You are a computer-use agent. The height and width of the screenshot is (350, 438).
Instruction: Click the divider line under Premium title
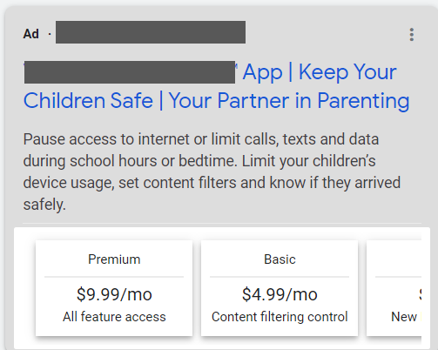pyautogui.click(x=114, y=277)
